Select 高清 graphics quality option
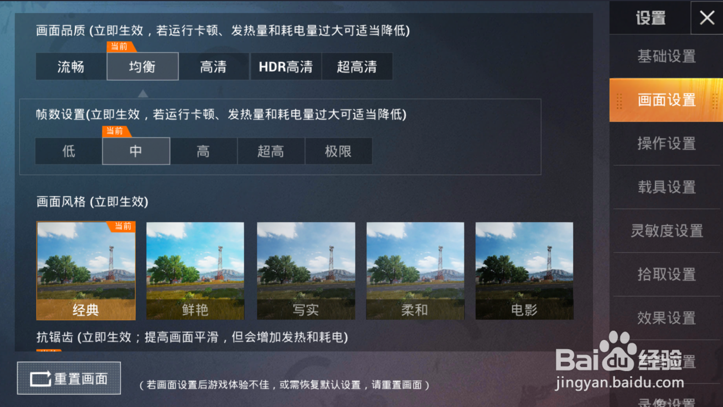 point(213,67)
